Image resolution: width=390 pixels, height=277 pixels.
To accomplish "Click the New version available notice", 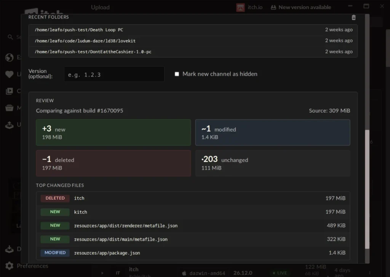I will (x=301, y=7).
